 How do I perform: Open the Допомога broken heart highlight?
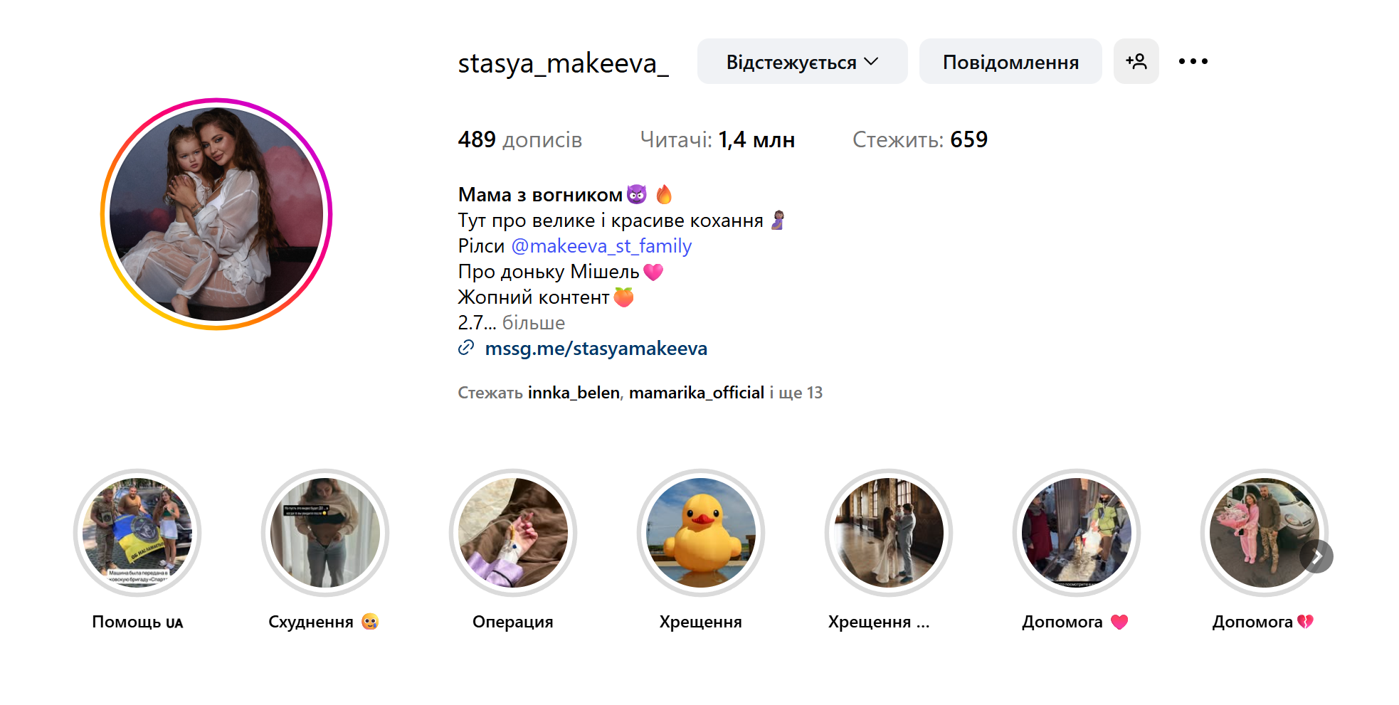[1265, 532]
